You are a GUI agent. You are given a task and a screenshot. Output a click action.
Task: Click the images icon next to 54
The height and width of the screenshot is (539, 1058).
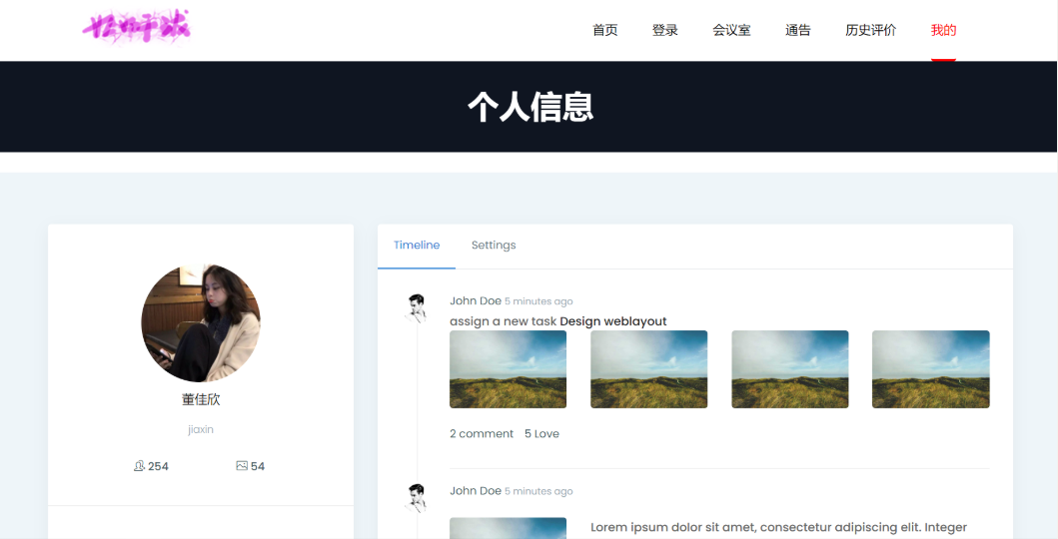pyautogui.click(x=242, y=465)
